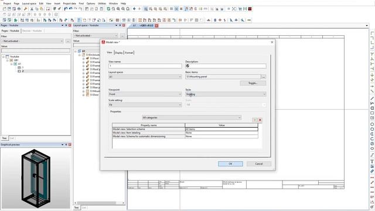Select the Circle tool in right toolbar
The image size is (375, 211).
pos(372,124)
